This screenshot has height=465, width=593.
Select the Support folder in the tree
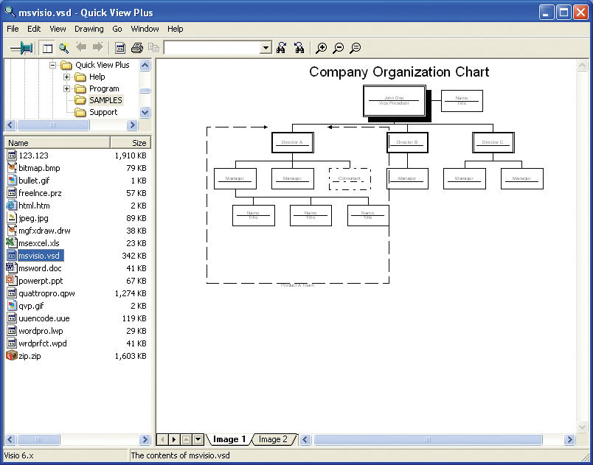(103, 112)
